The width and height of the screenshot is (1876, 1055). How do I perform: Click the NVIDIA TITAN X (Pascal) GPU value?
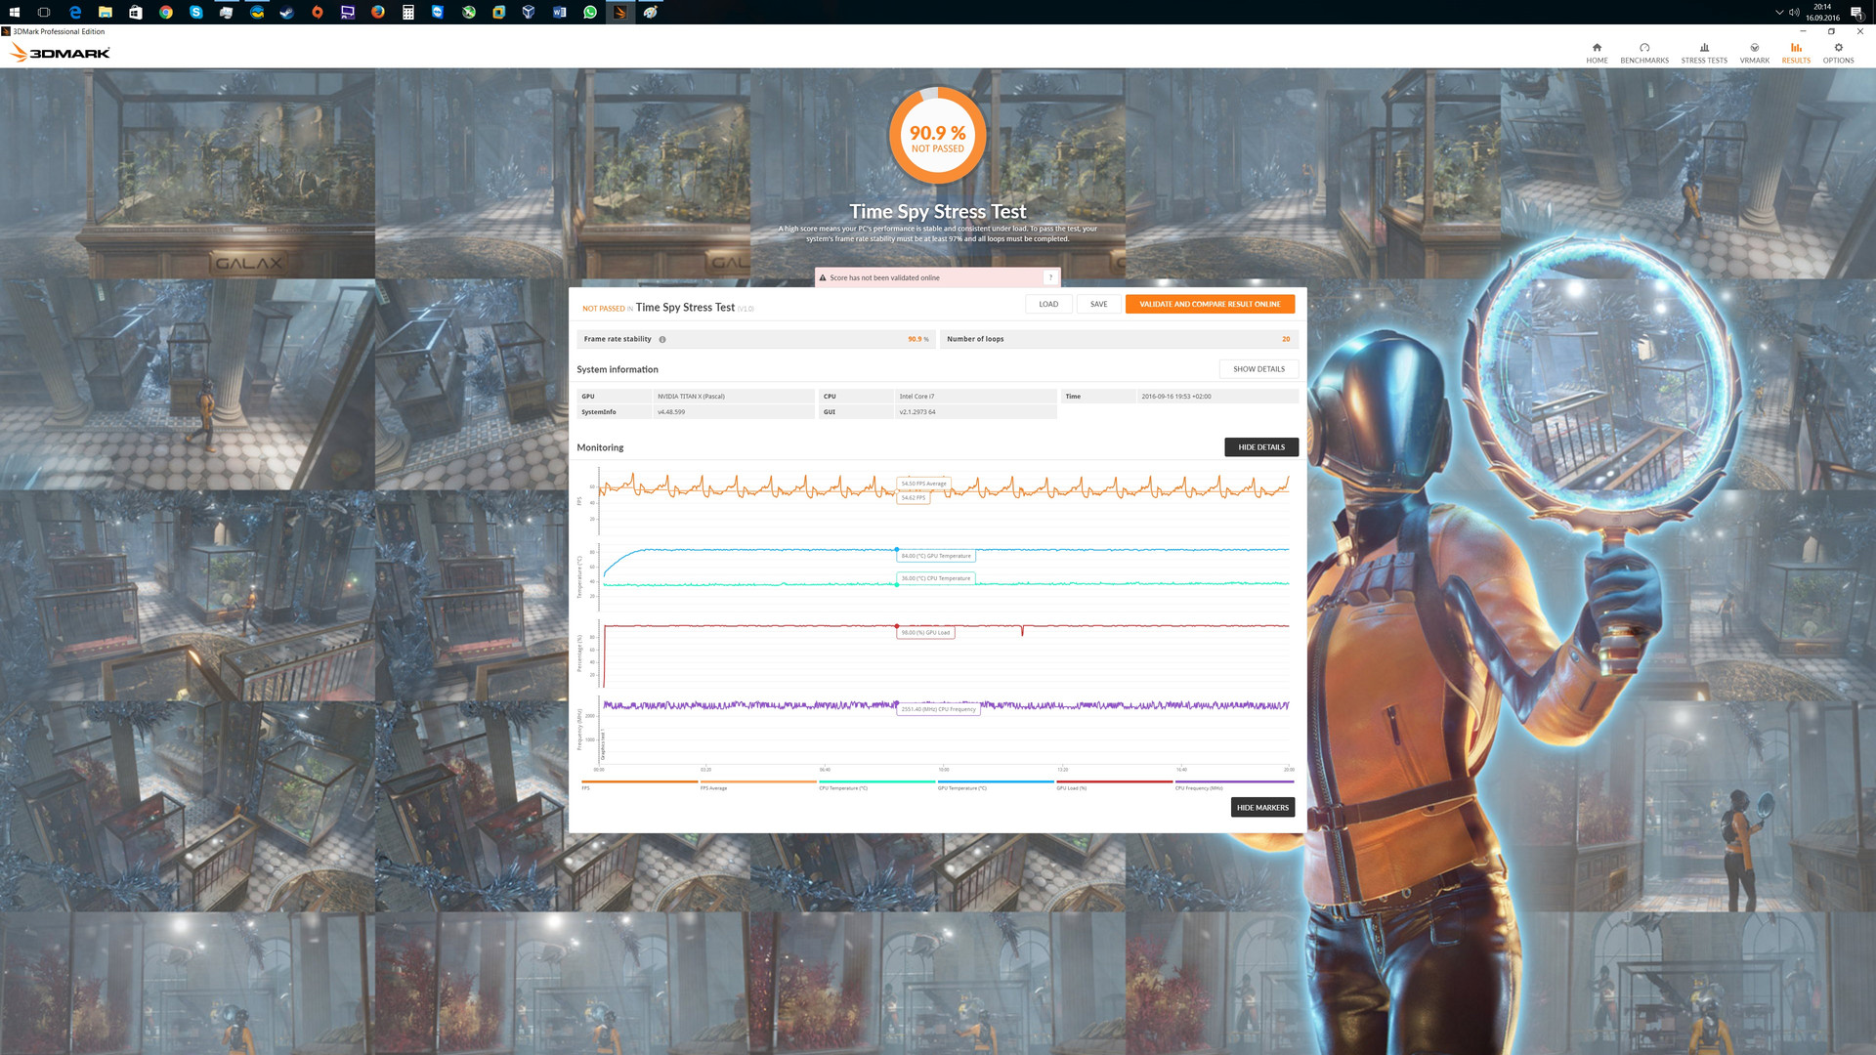[x=733, y=397]
